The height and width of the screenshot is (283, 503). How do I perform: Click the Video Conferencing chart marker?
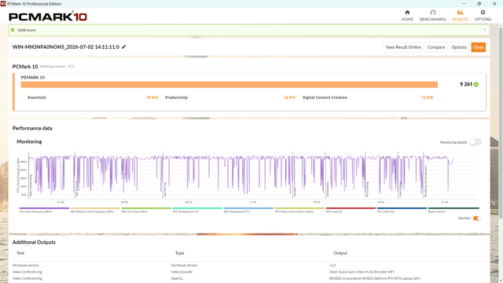tap(31, 186)
